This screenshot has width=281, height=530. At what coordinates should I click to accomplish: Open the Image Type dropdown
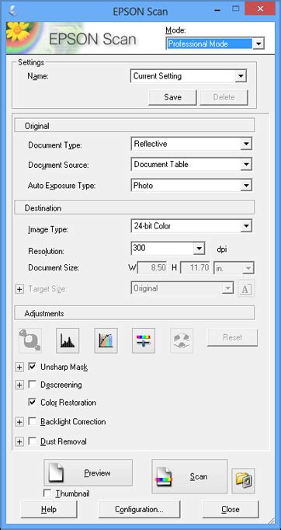click(191, 226)
